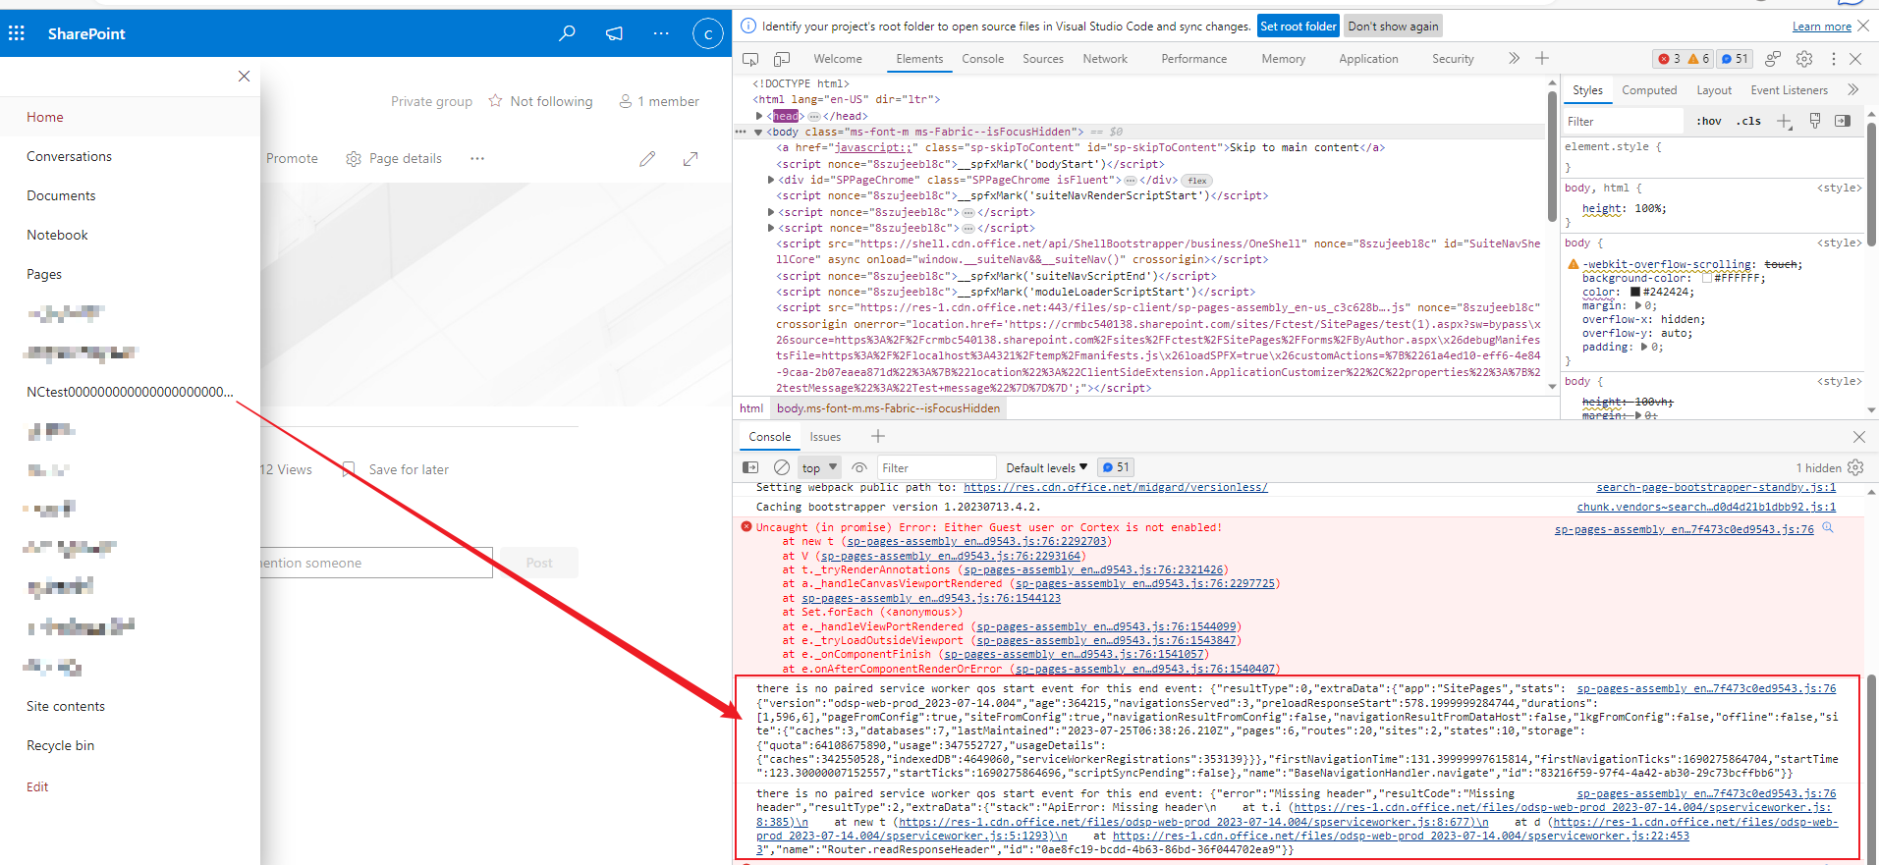The height and width of the screenshot is (865, 1879).
Task: Open the DevTools settings gear
Action: click(x=1804, y=59)
